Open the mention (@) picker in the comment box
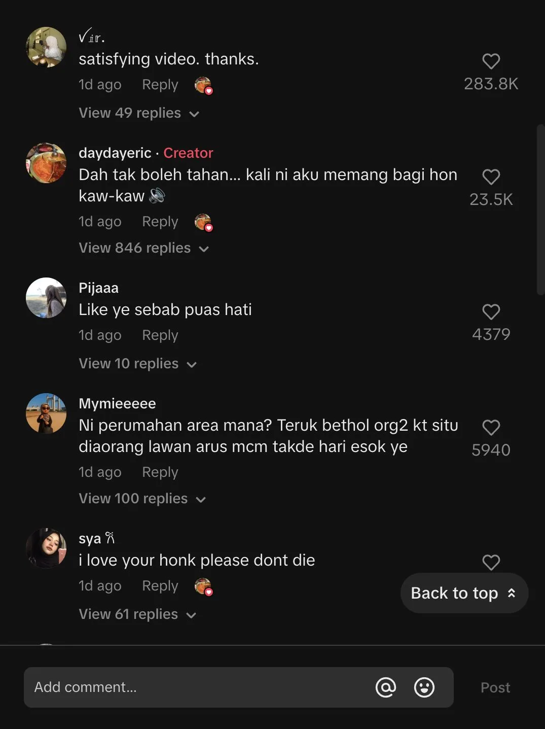The width and height of the screenshot is (545, 729). click(x=386, y=687)
